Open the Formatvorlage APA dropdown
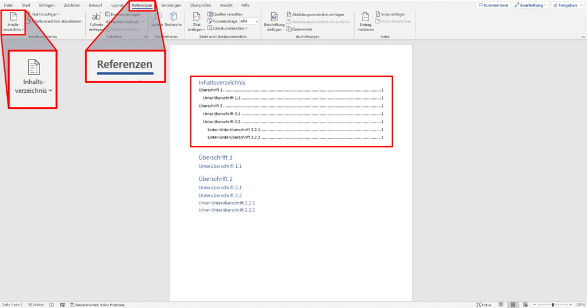Screen dimensions: 587x308 (249, 21)
